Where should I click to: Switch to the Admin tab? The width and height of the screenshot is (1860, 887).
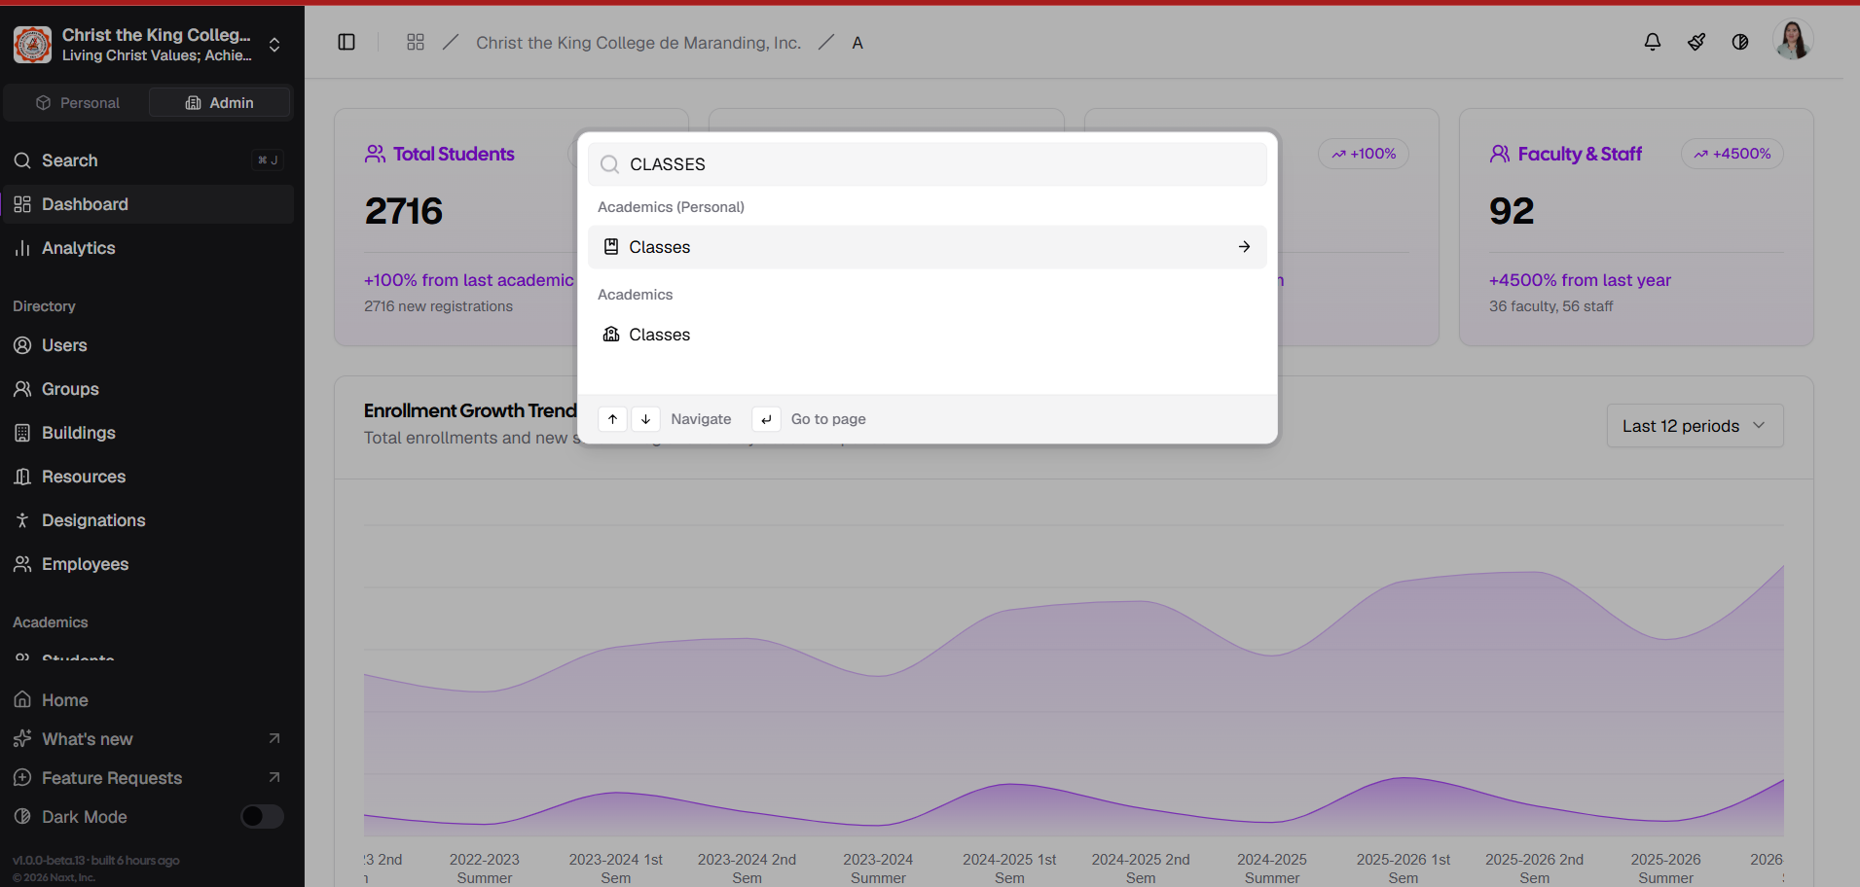[x=220, y=103]
